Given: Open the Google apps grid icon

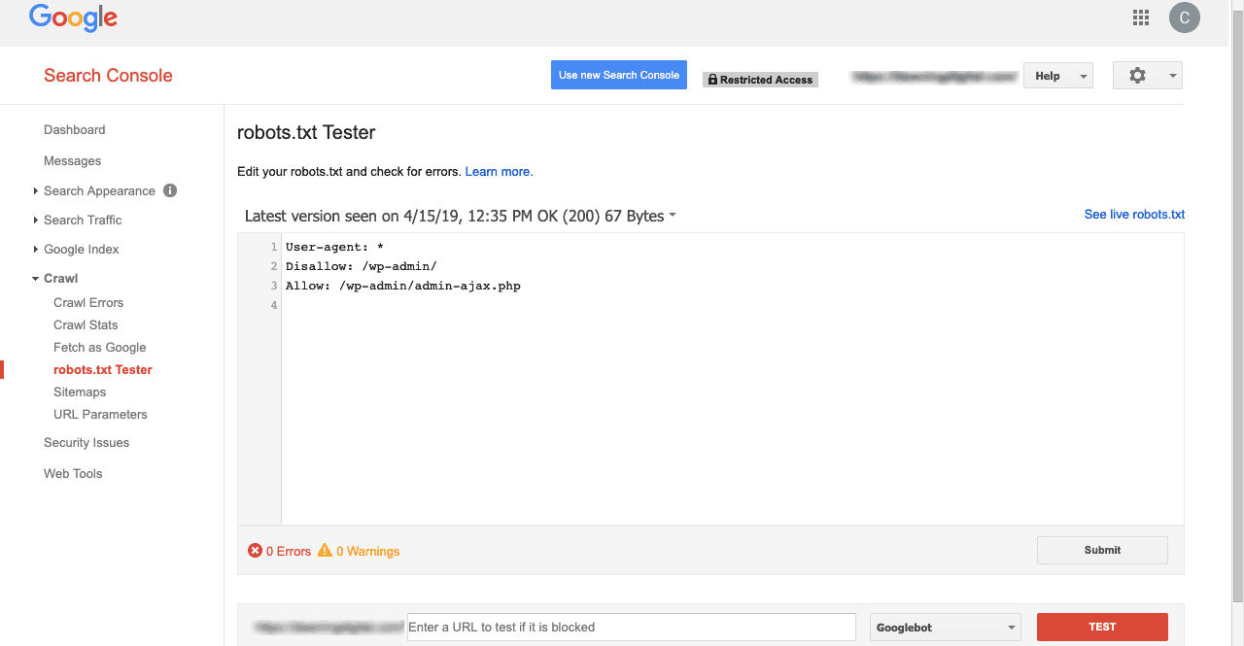Looking at the screenshot, I should click(1141, 17).
